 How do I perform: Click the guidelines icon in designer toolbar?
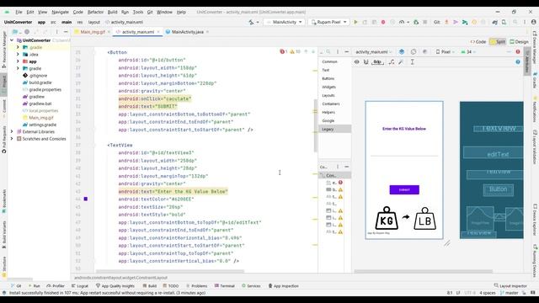click(412, 61)
